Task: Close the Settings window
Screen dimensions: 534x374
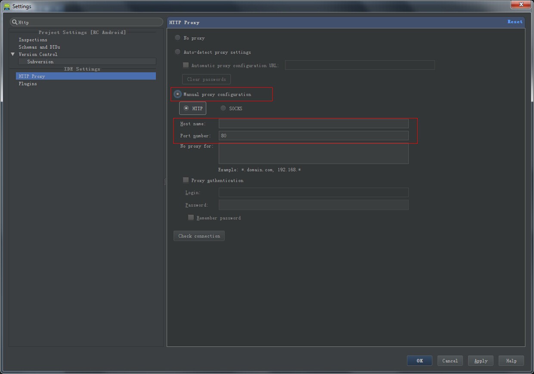Action: tap(521, 4)
